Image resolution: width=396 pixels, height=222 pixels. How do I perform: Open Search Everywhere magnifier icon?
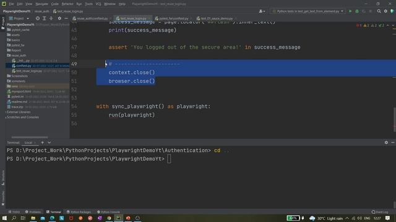pyautogui.click(x=379, y=11)
